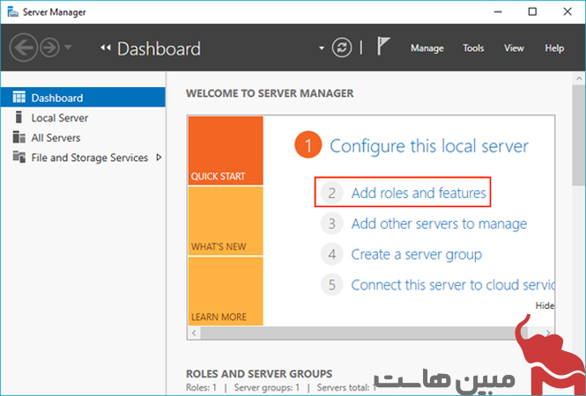
Task: Click the Hide link in welcome panel
Action: click(x=545, y=305)
